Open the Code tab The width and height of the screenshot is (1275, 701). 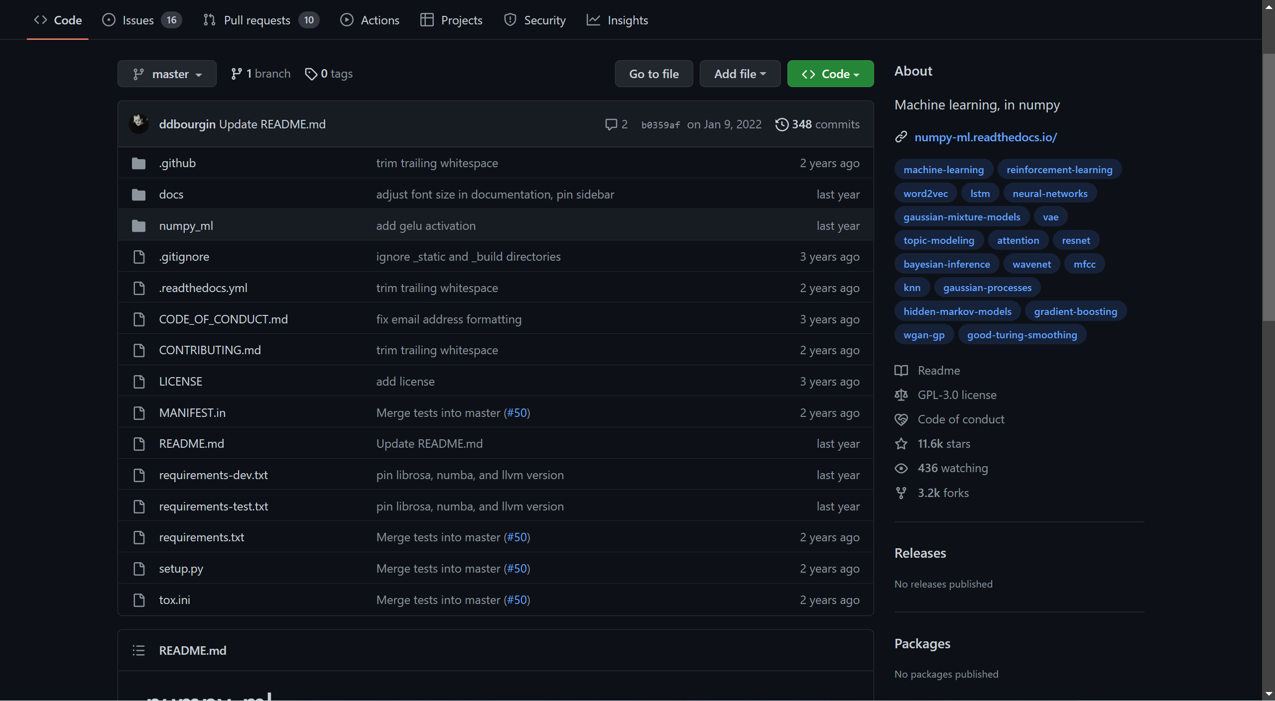point(58,20)
